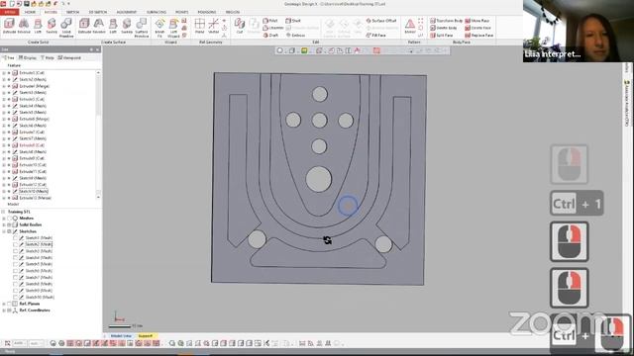634x356 pixels.
Task: Choose the Loft tool in Create Solid group
Action: coord(38,27)
